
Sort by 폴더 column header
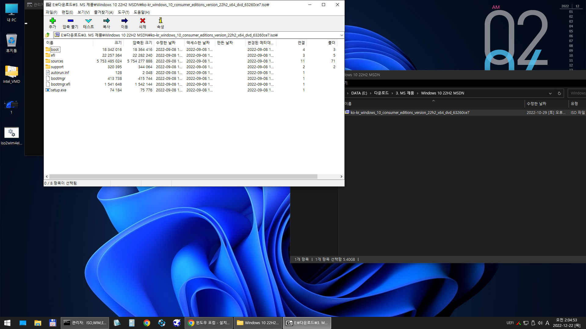pyautogui.click(x=322, y=43)
